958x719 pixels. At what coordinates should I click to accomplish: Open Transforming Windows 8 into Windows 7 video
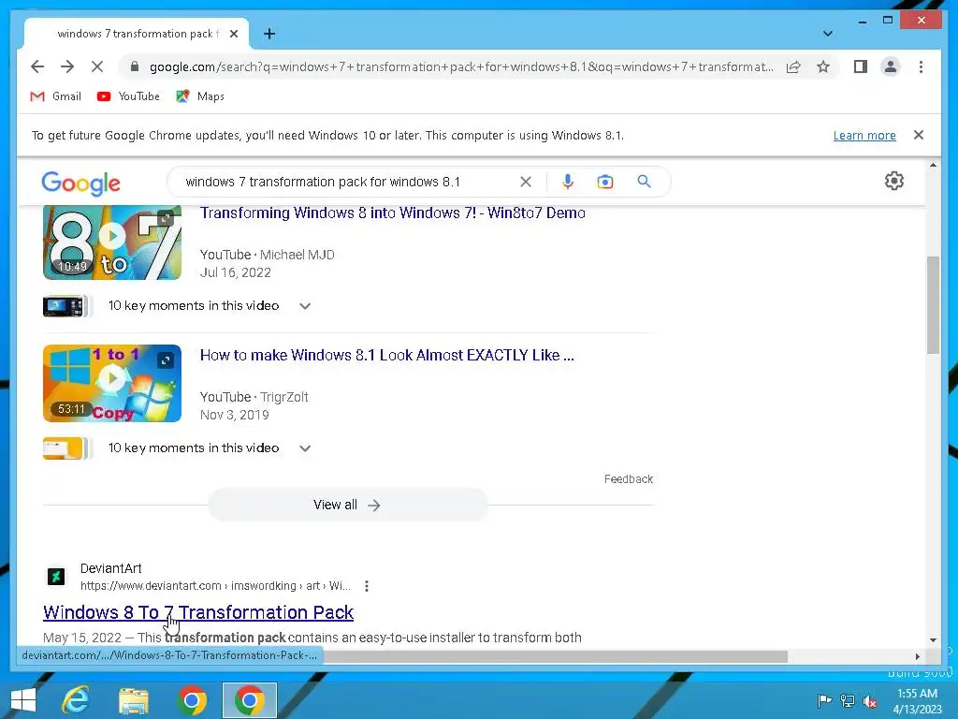click(x=392, y=213)
